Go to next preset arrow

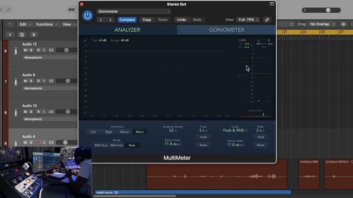110,20
